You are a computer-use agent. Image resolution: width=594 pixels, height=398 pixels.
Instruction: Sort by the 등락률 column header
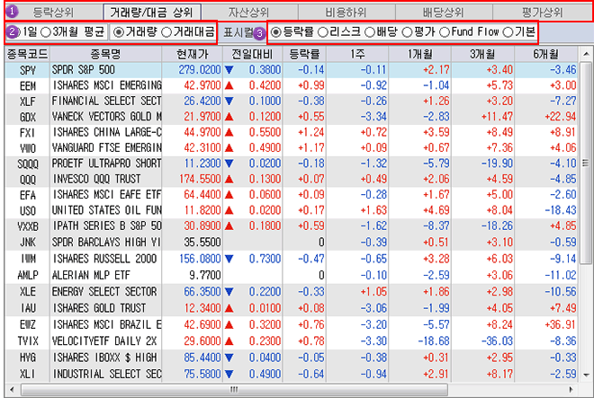click(x=304, y=55)
